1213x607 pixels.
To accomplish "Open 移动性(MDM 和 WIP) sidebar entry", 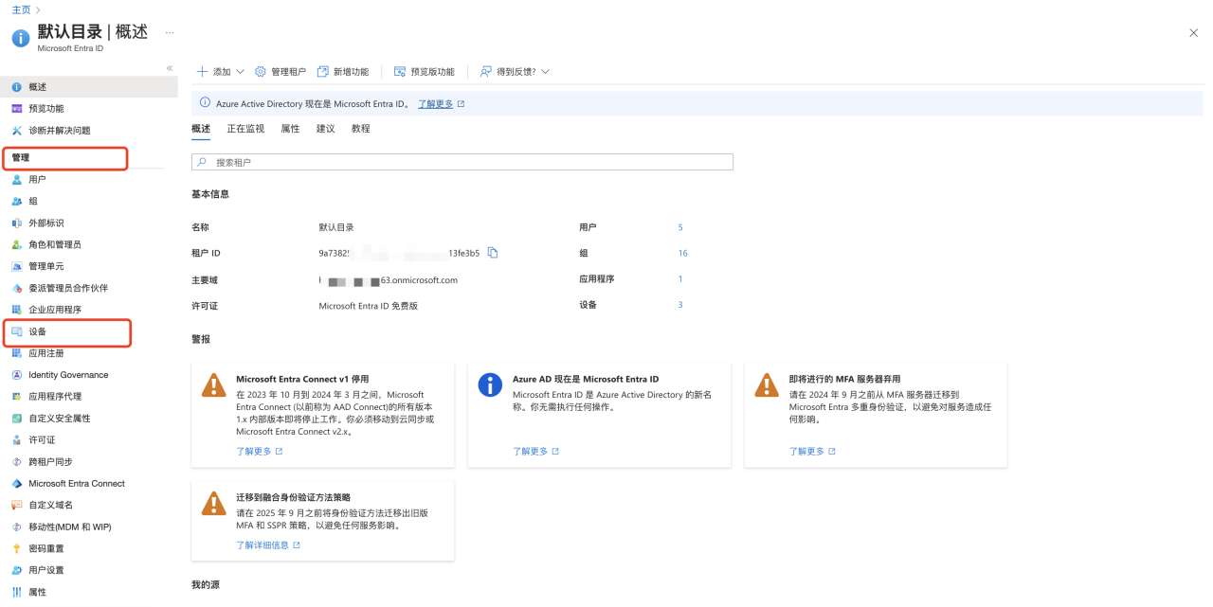I will pyautogui.click(x=69, y=527).
